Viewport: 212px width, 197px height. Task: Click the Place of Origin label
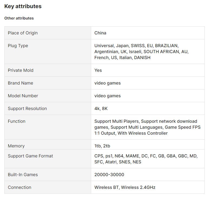click(23, 33)
